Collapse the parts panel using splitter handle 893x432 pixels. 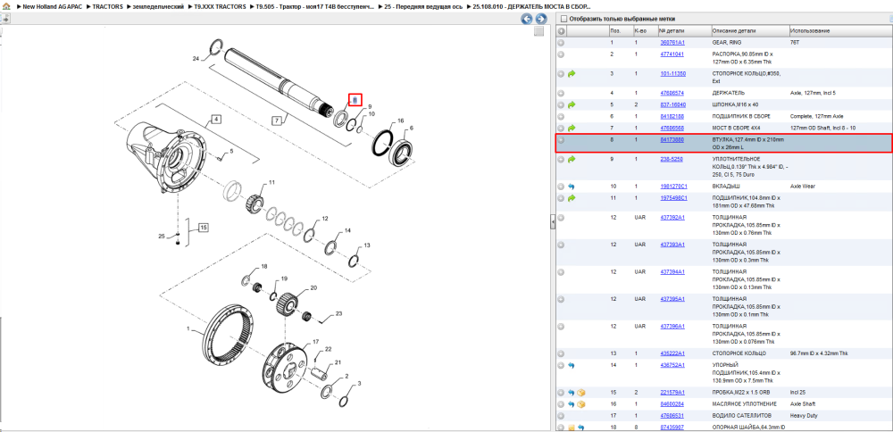tap(553, 222)
